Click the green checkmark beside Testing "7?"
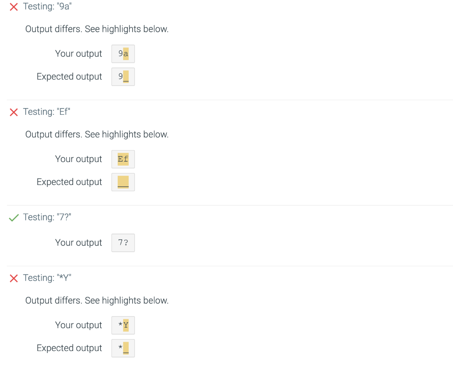 pyautogui.click(x=14, y=217)
